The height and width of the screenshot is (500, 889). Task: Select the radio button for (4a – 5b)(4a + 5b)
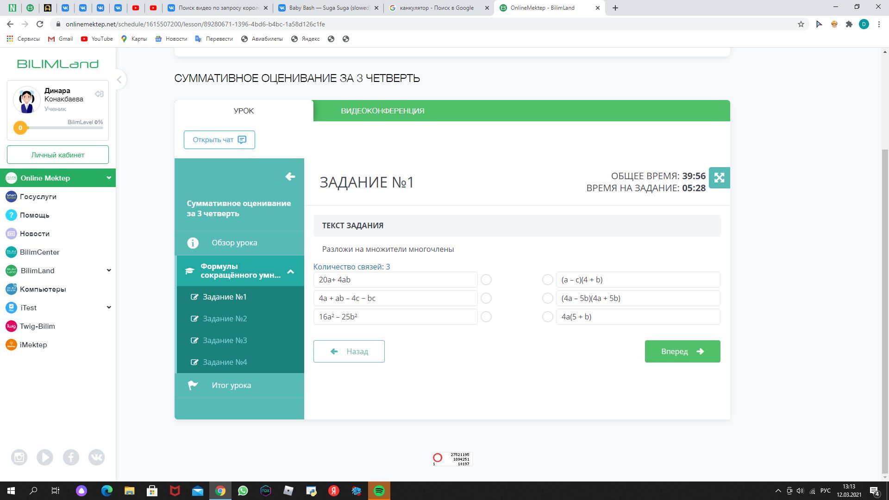(x=547, y=298)
